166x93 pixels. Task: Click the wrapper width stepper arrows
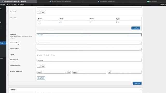(x=66, y=72)
